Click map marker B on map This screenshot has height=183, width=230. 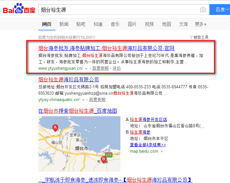coord(103,159)
